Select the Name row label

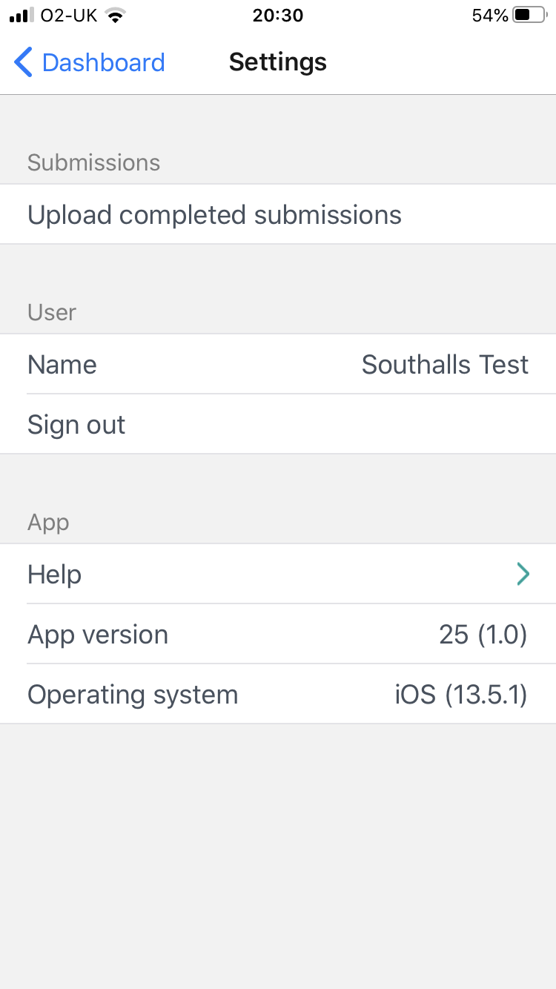click(62, 365)
